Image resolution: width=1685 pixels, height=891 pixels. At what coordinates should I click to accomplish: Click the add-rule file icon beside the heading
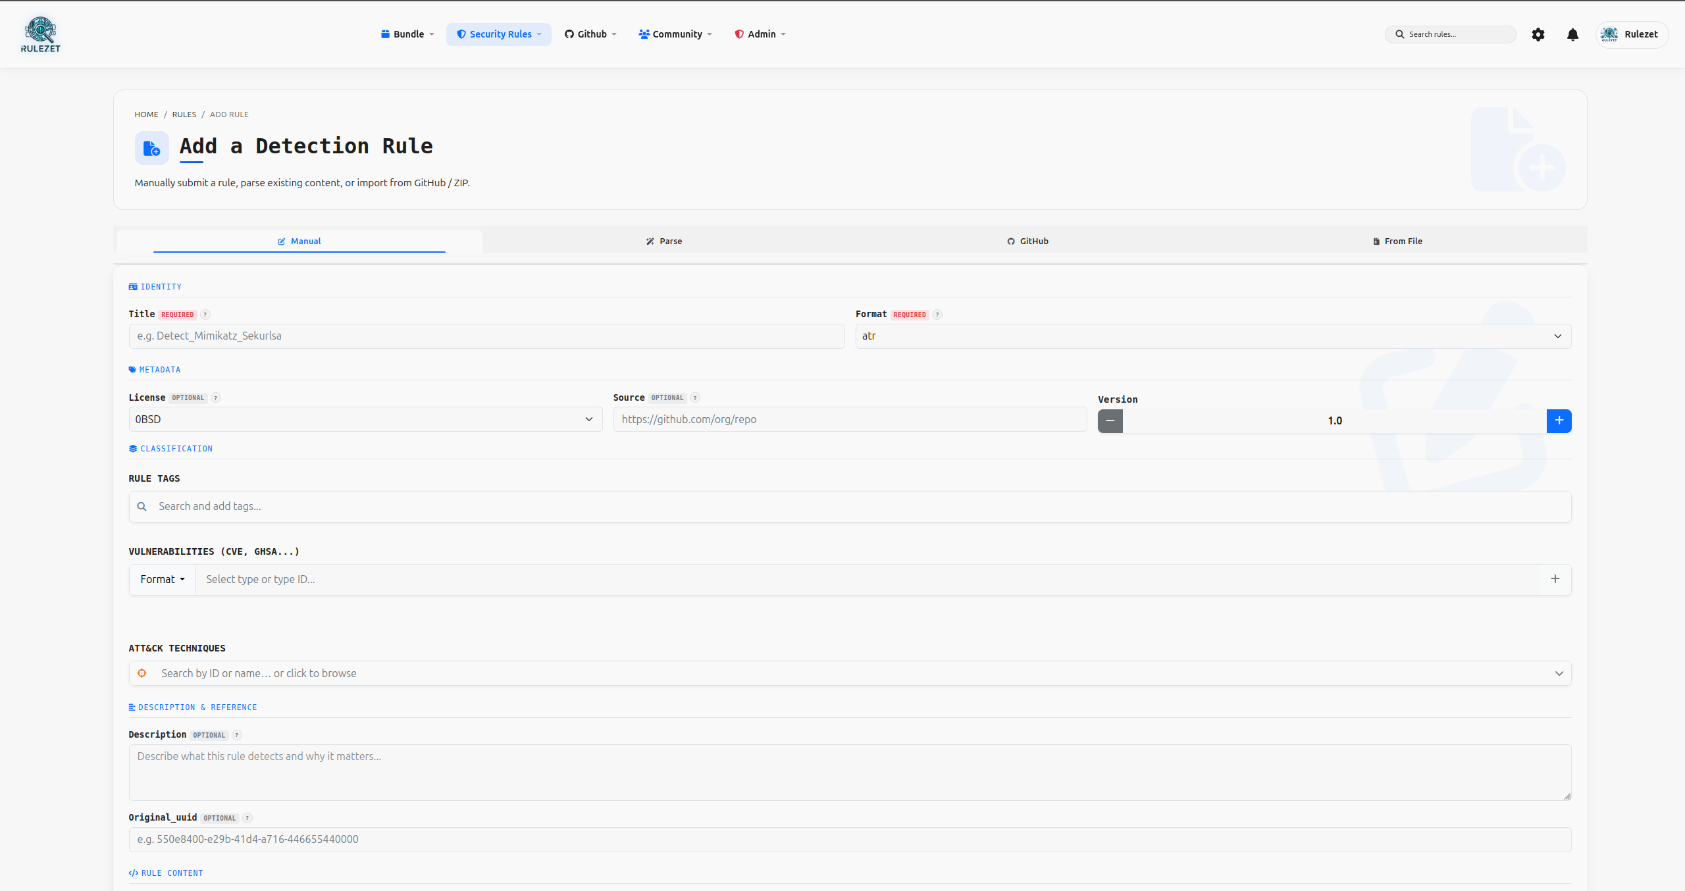[152, 148]
